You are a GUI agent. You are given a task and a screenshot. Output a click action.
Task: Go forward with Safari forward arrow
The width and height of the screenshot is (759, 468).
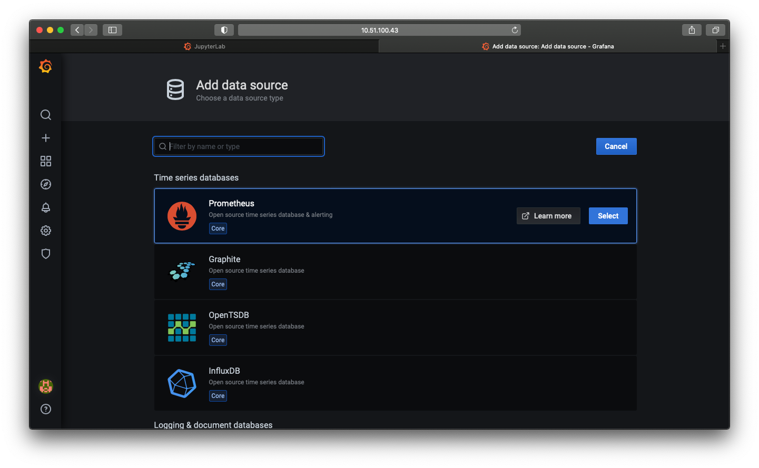coord(91,30)
